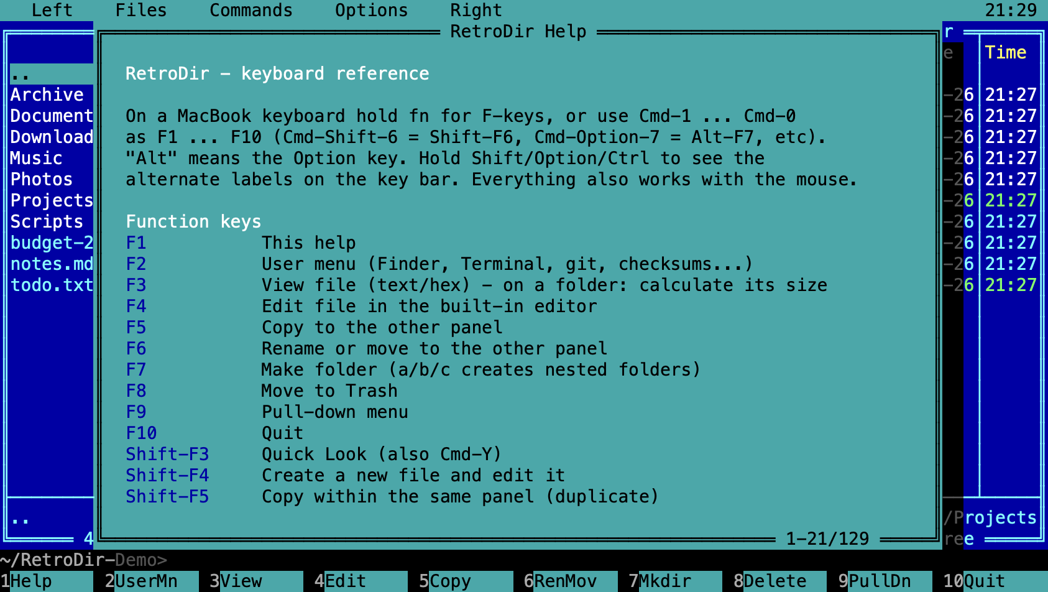Screen dimensions: 1048x592
Task: Open the Options menu
Action: 372,11
